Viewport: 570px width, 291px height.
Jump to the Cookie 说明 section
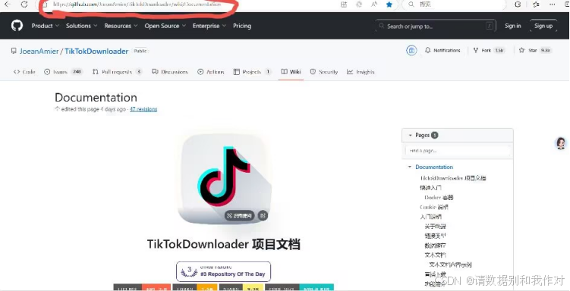click(x=433, y=207)
